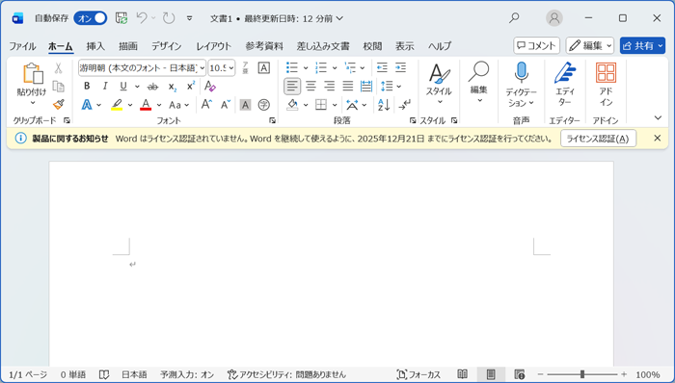675x383 pixels.
Task: Apply superscript formatting
Action: [191, 87]
